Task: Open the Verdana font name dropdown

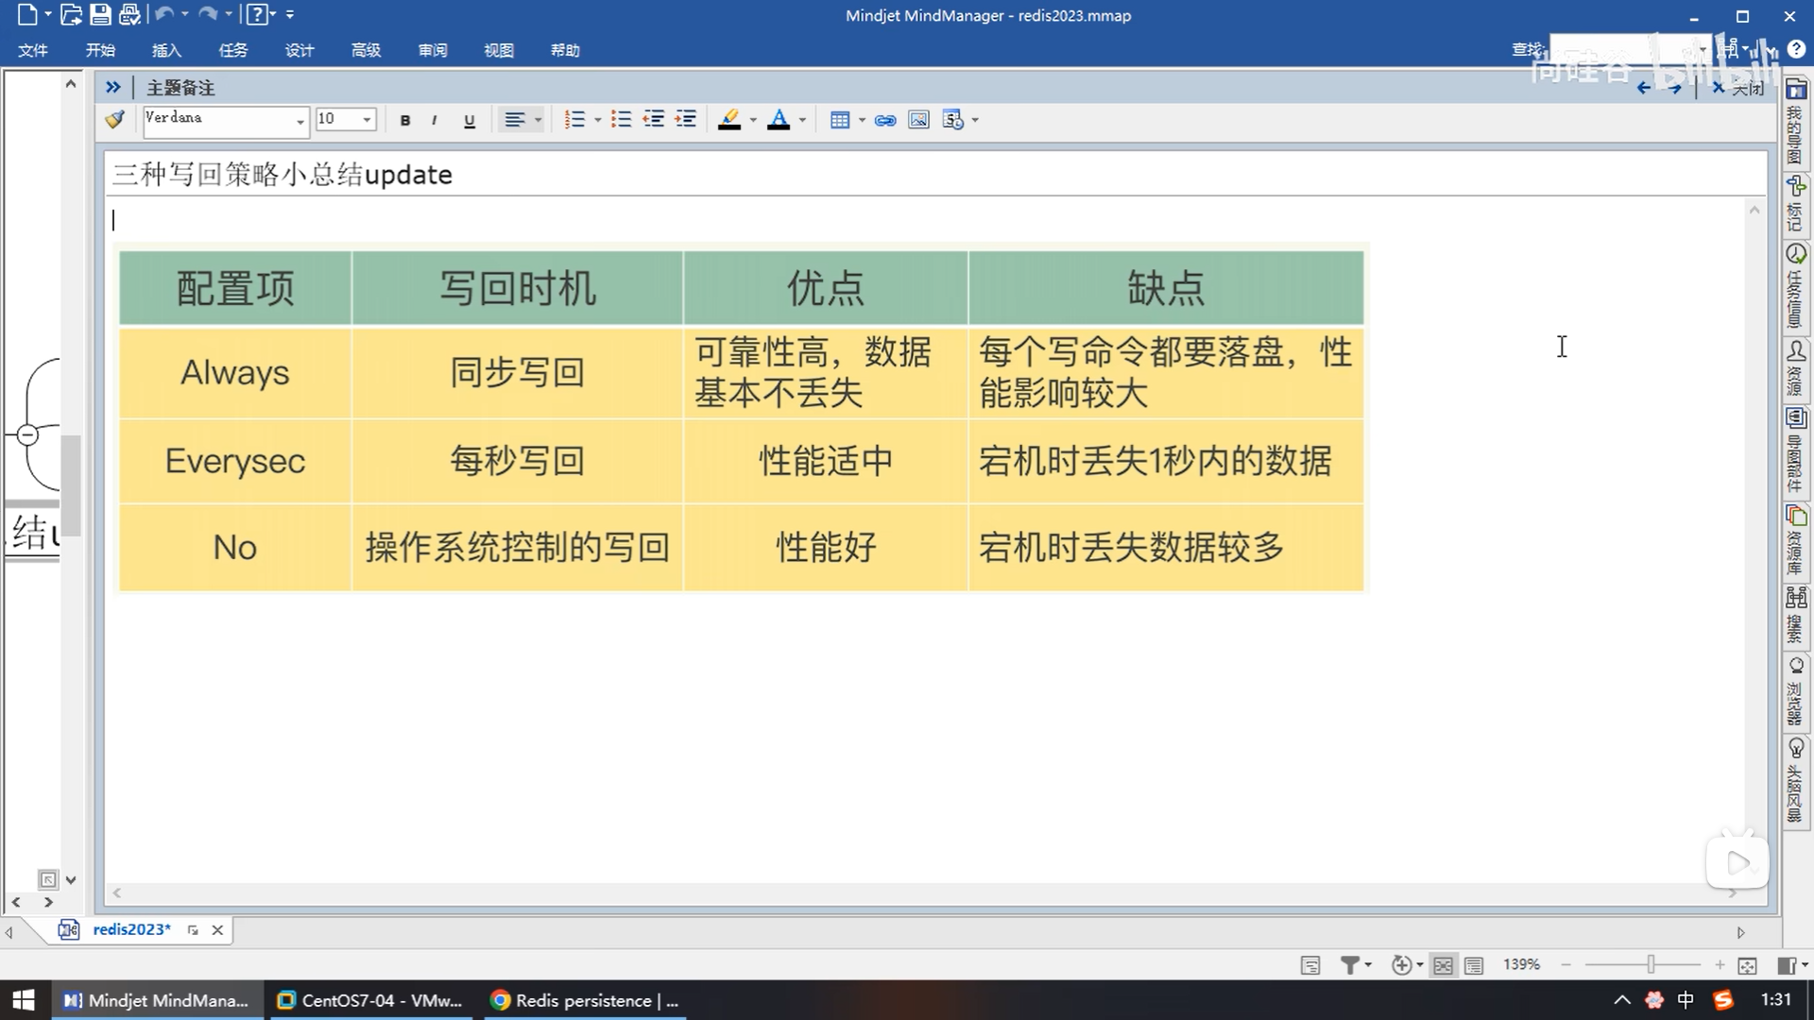Action: [x=300, y=121]
